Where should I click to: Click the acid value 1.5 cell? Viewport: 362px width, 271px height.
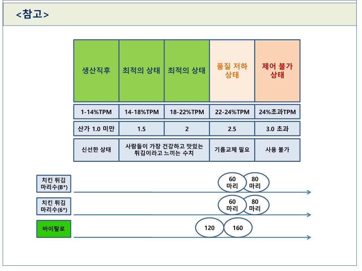click(x=141, y=129)
